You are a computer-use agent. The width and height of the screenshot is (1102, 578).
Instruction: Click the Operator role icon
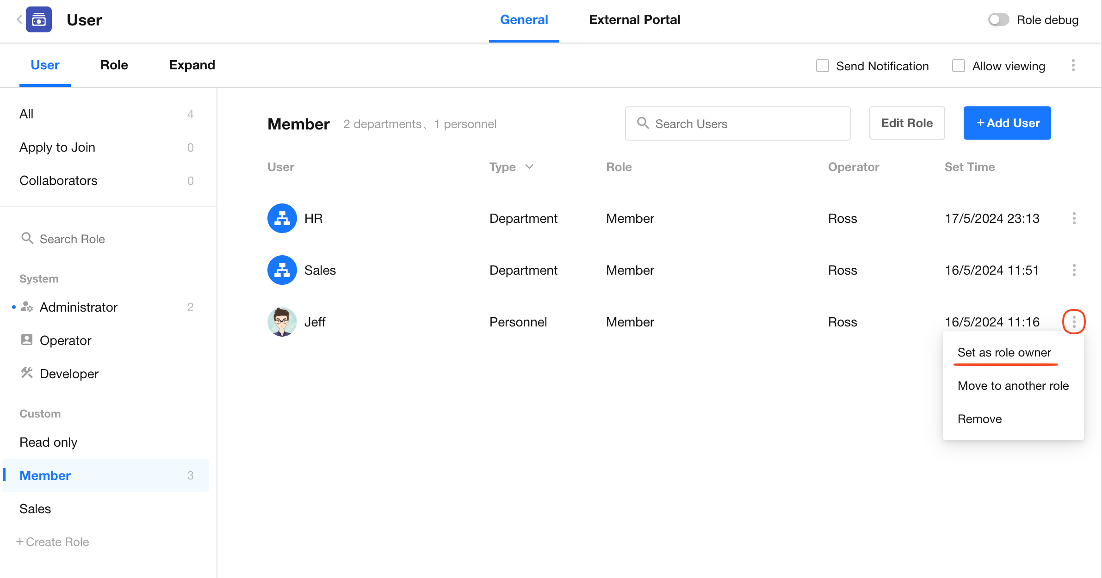(27, 340)
